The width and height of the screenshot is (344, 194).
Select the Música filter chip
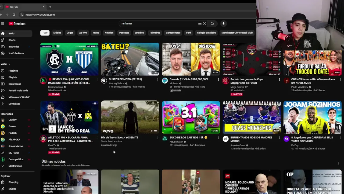57,33
